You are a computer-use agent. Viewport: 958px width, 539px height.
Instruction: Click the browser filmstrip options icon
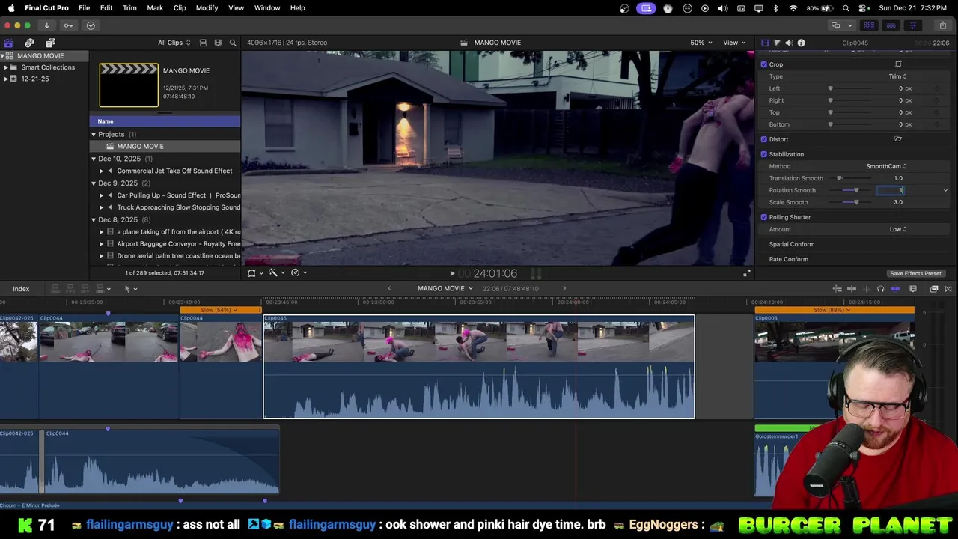(218, 43)
